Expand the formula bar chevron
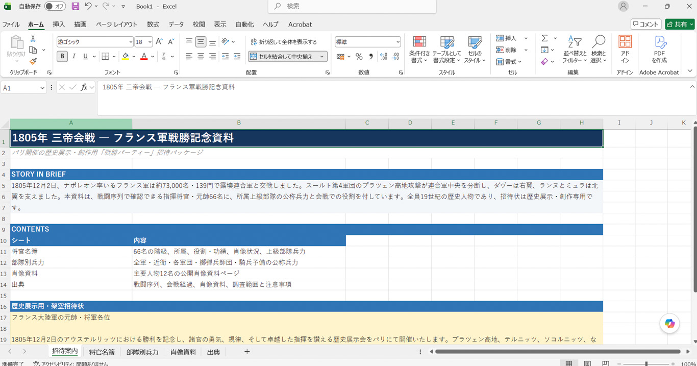The height and width of the screenshot is (366, 697). point(692,87)
